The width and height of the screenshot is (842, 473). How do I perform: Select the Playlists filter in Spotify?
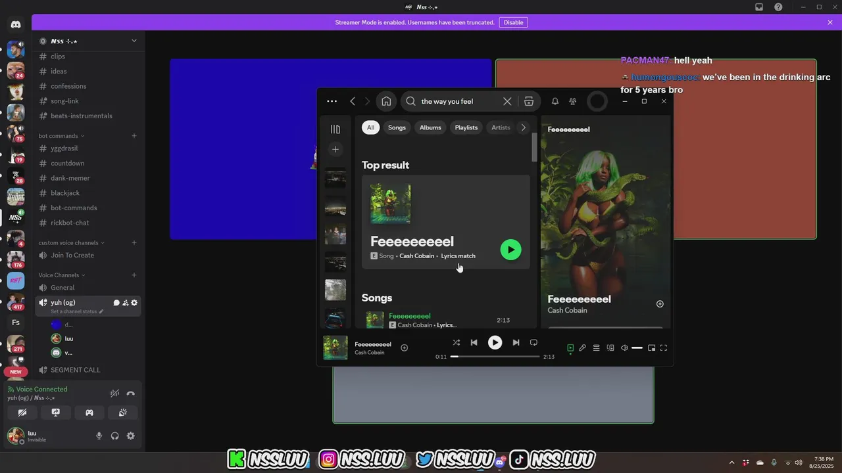coord(466,127)
